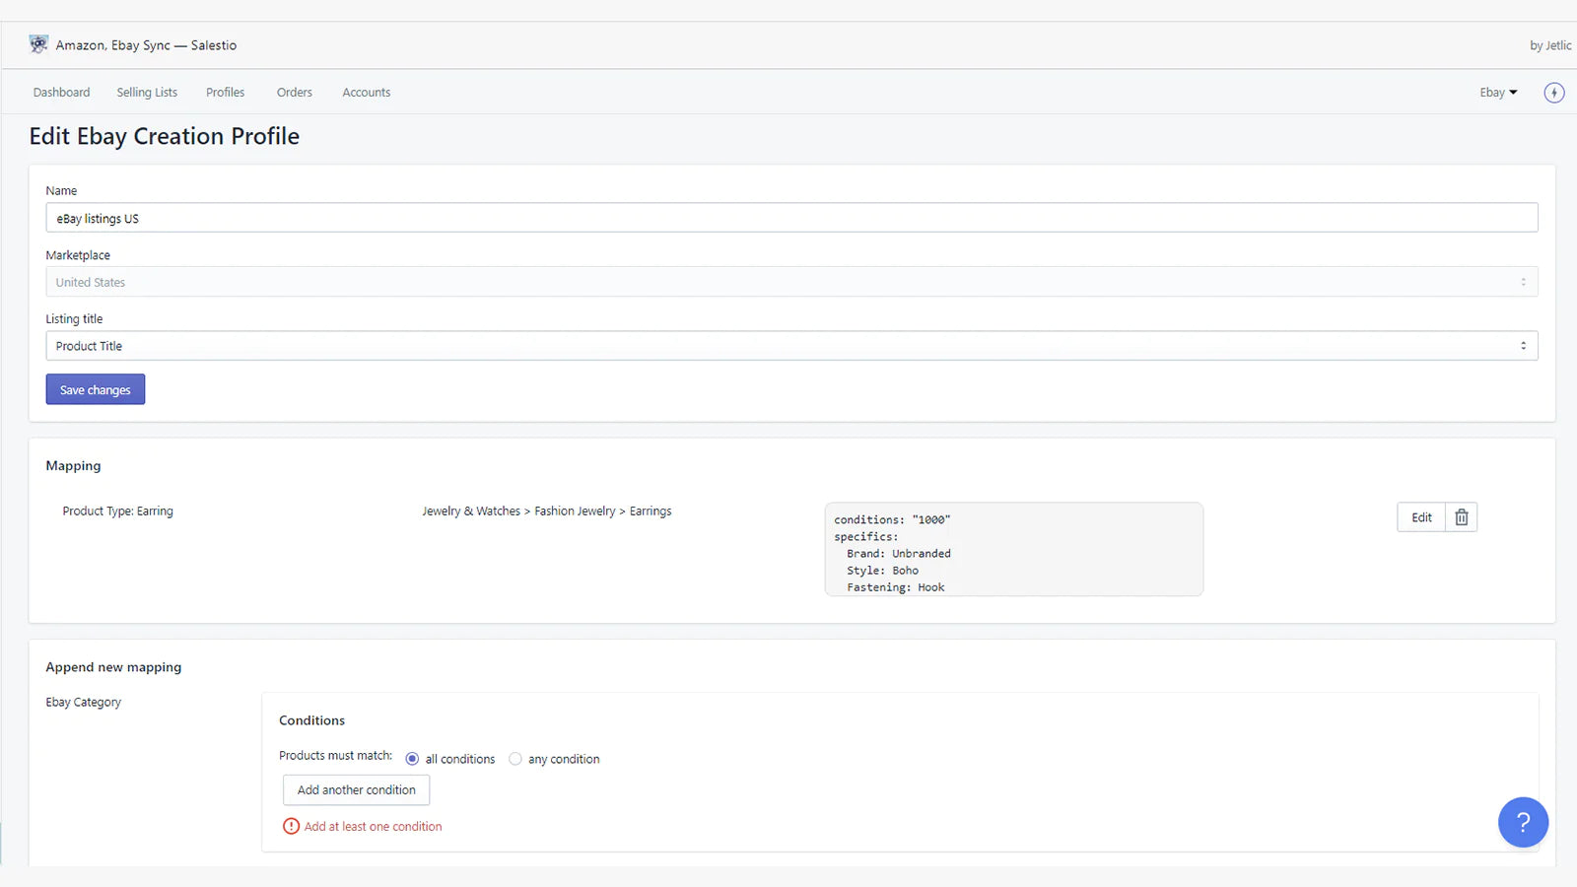1577x887 pixels.
Task: Expand the Ebay channel dropdown at top right
Action: [1497, 92]
